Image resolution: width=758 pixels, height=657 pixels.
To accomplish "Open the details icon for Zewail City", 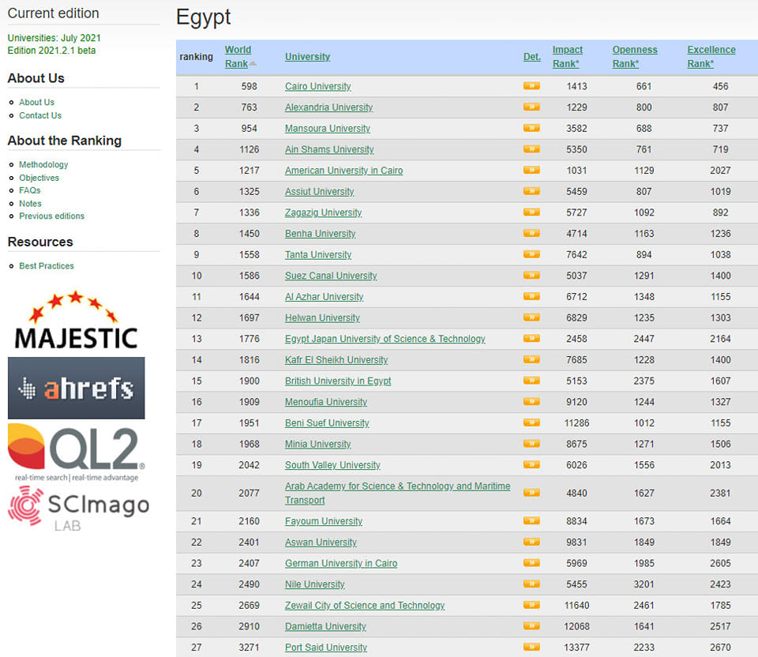I will tap(531, 605).
